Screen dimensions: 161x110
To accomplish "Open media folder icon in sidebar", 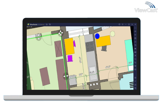I will pyautogui.click(x=135, y=59).
